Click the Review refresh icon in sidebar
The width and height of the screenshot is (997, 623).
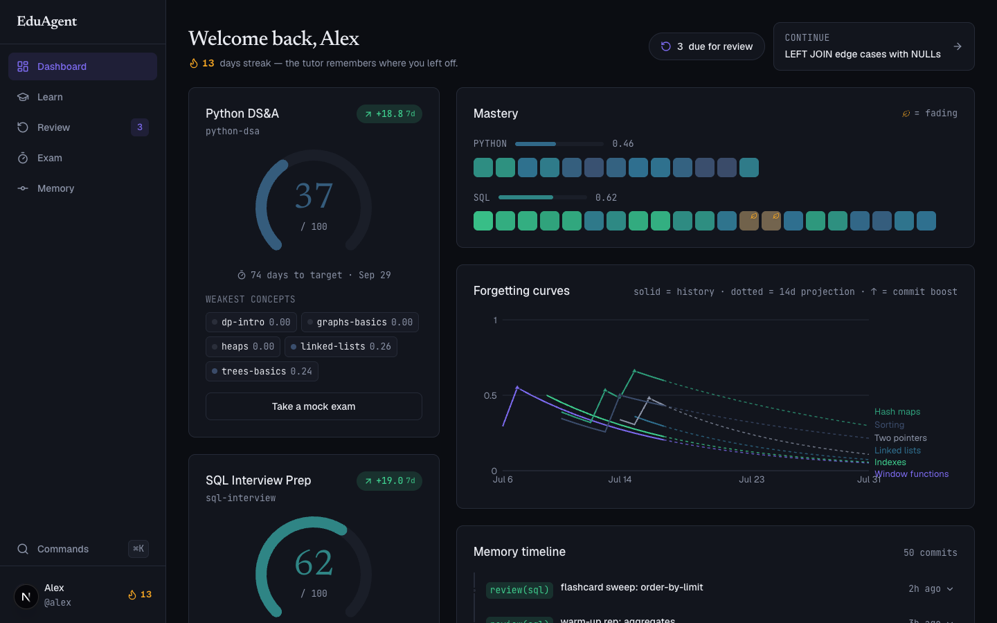point(23,127)
